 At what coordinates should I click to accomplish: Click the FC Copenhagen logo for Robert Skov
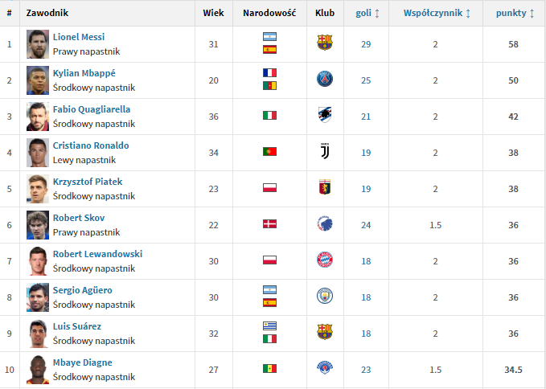pyautogui.click(x=325, y=223)
